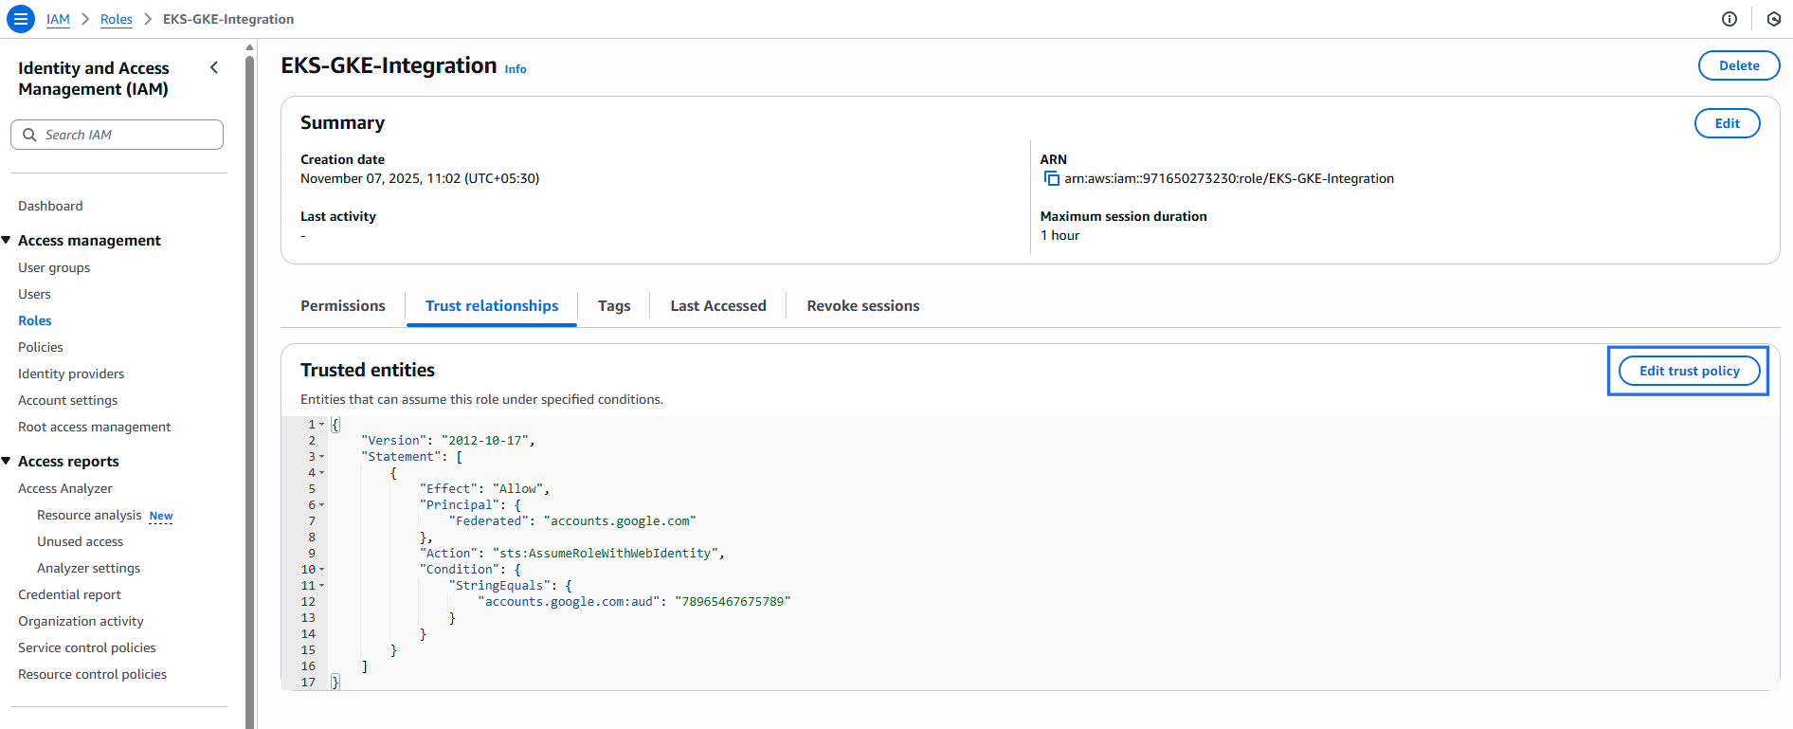Screen dimensions: 1793x729
Task: Delete the EKS-GKE-Integration role
Action: [x=1738, y=65]
